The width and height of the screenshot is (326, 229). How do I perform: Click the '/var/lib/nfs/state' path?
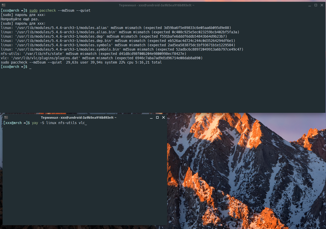[x=44, y=54]
